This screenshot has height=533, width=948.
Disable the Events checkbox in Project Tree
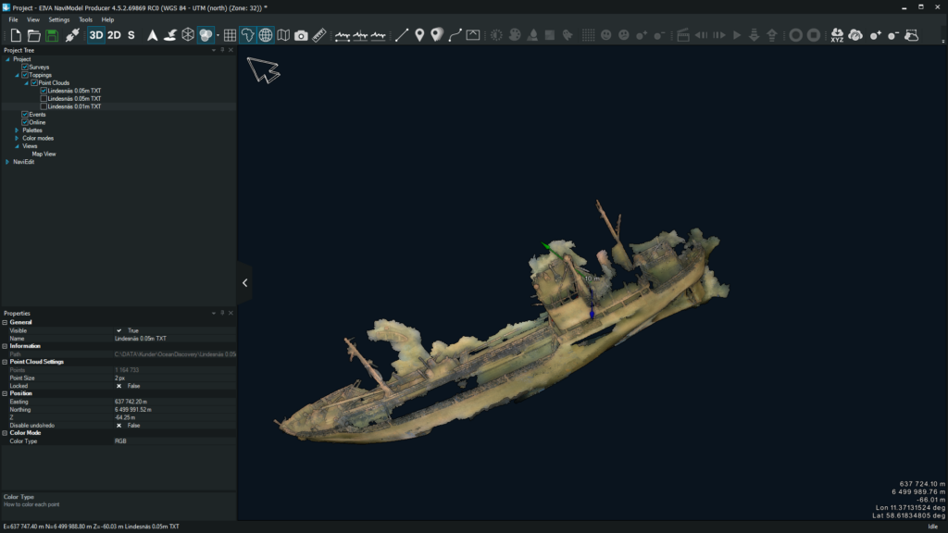point(25,113)
